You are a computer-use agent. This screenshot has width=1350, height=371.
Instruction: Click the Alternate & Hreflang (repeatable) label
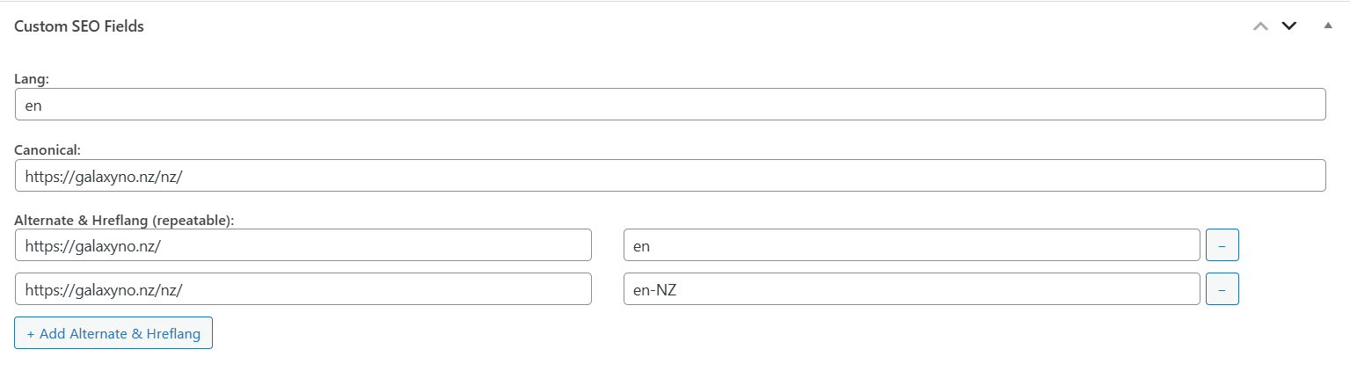click(x=124, y=221)
